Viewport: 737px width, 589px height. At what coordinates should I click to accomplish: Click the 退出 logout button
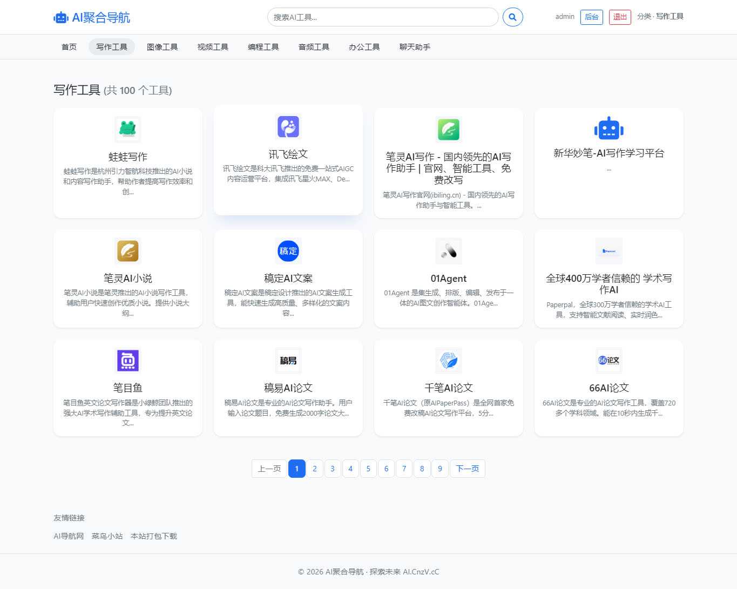click(x=619, y=17)
